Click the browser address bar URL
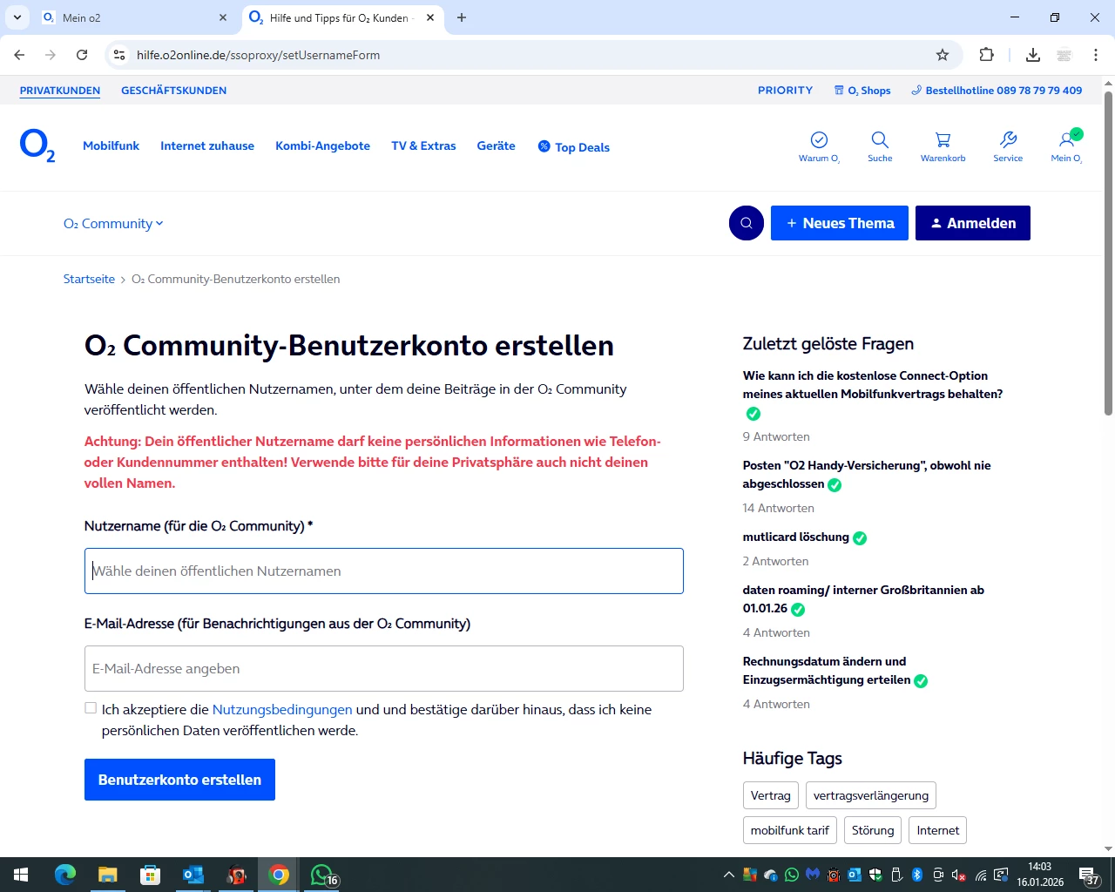This screenshot has width=1115, height=892. pos(258,55)
